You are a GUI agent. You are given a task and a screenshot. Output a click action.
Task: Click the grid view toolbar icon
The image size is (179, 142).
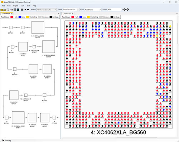point(15,10)
